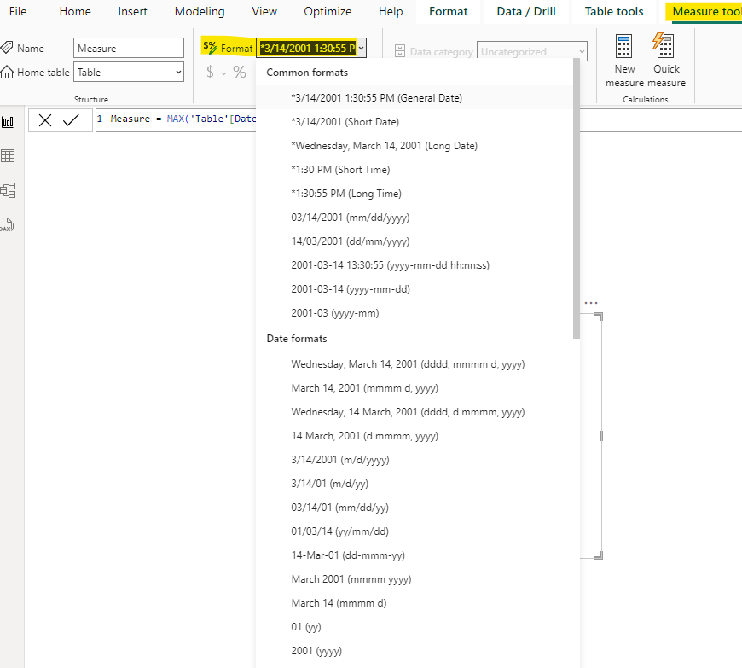Click the DAX formula bar

176,119
